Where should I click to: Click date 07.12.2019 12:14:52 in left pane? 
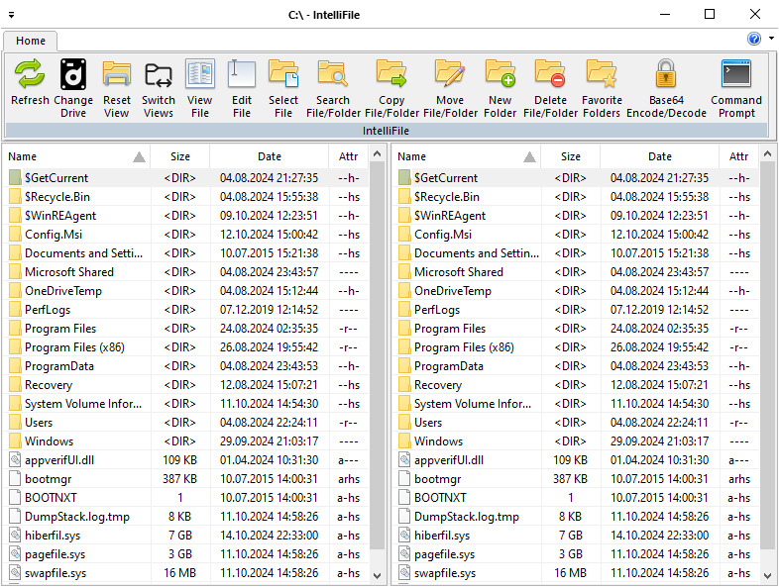pyautogui.click(x=269, y=310)
